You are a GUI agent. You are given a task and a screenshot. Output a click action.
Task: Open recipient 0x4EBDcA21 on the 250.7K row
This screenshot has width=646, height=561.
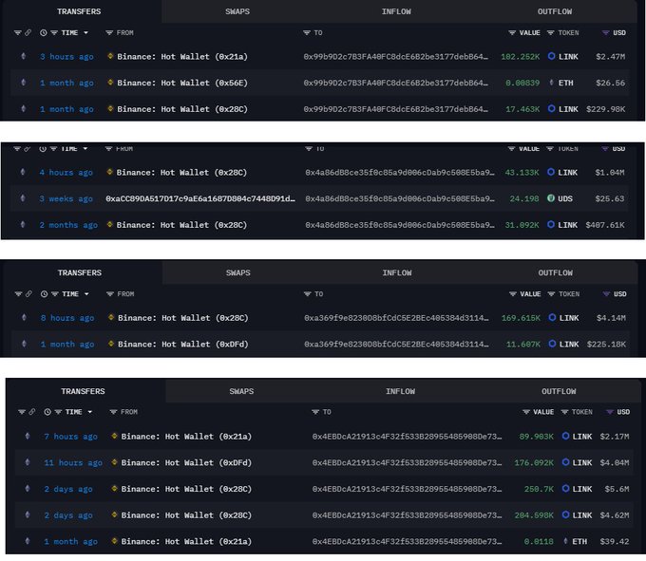(407, 490)
